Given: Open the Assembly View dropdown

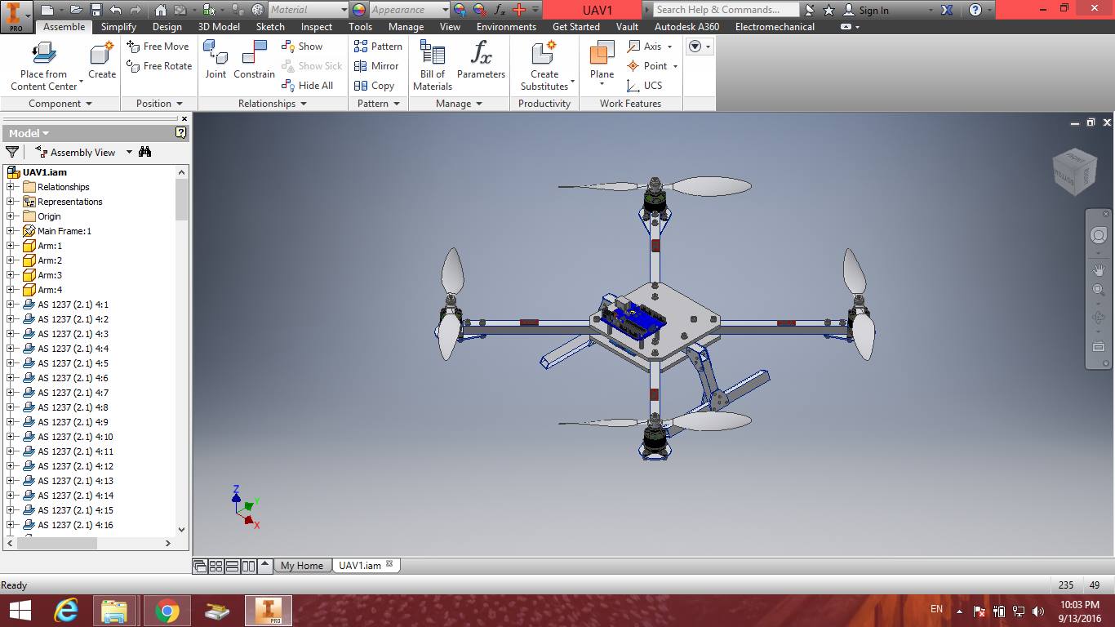Looking at the screenshot, I should coord(128,152).
